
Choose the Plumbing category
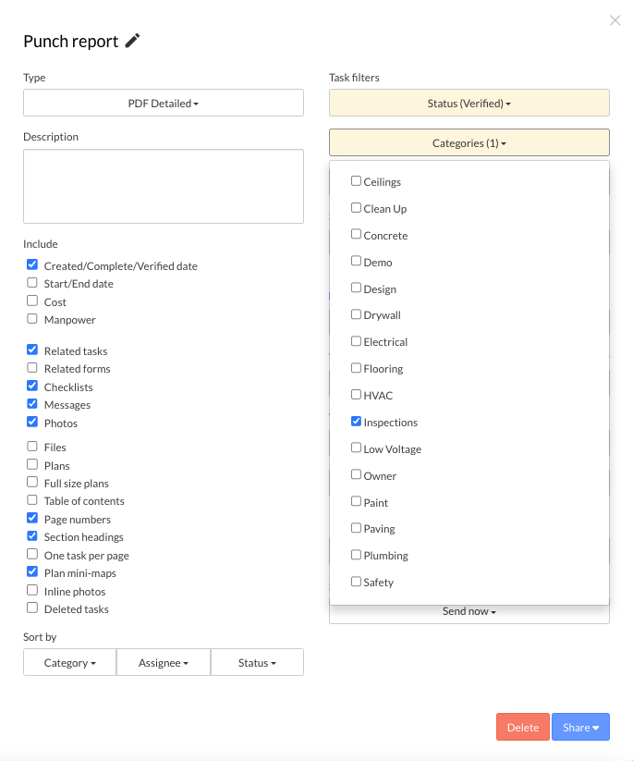tap(356, 556)
